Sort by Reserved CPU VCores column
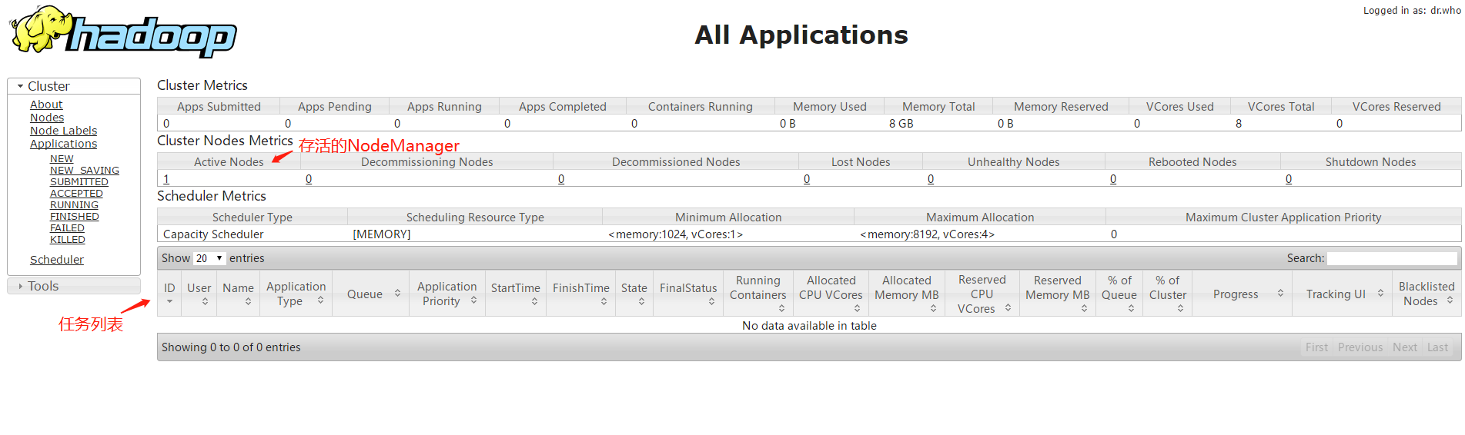 click(x=982, y=294)
